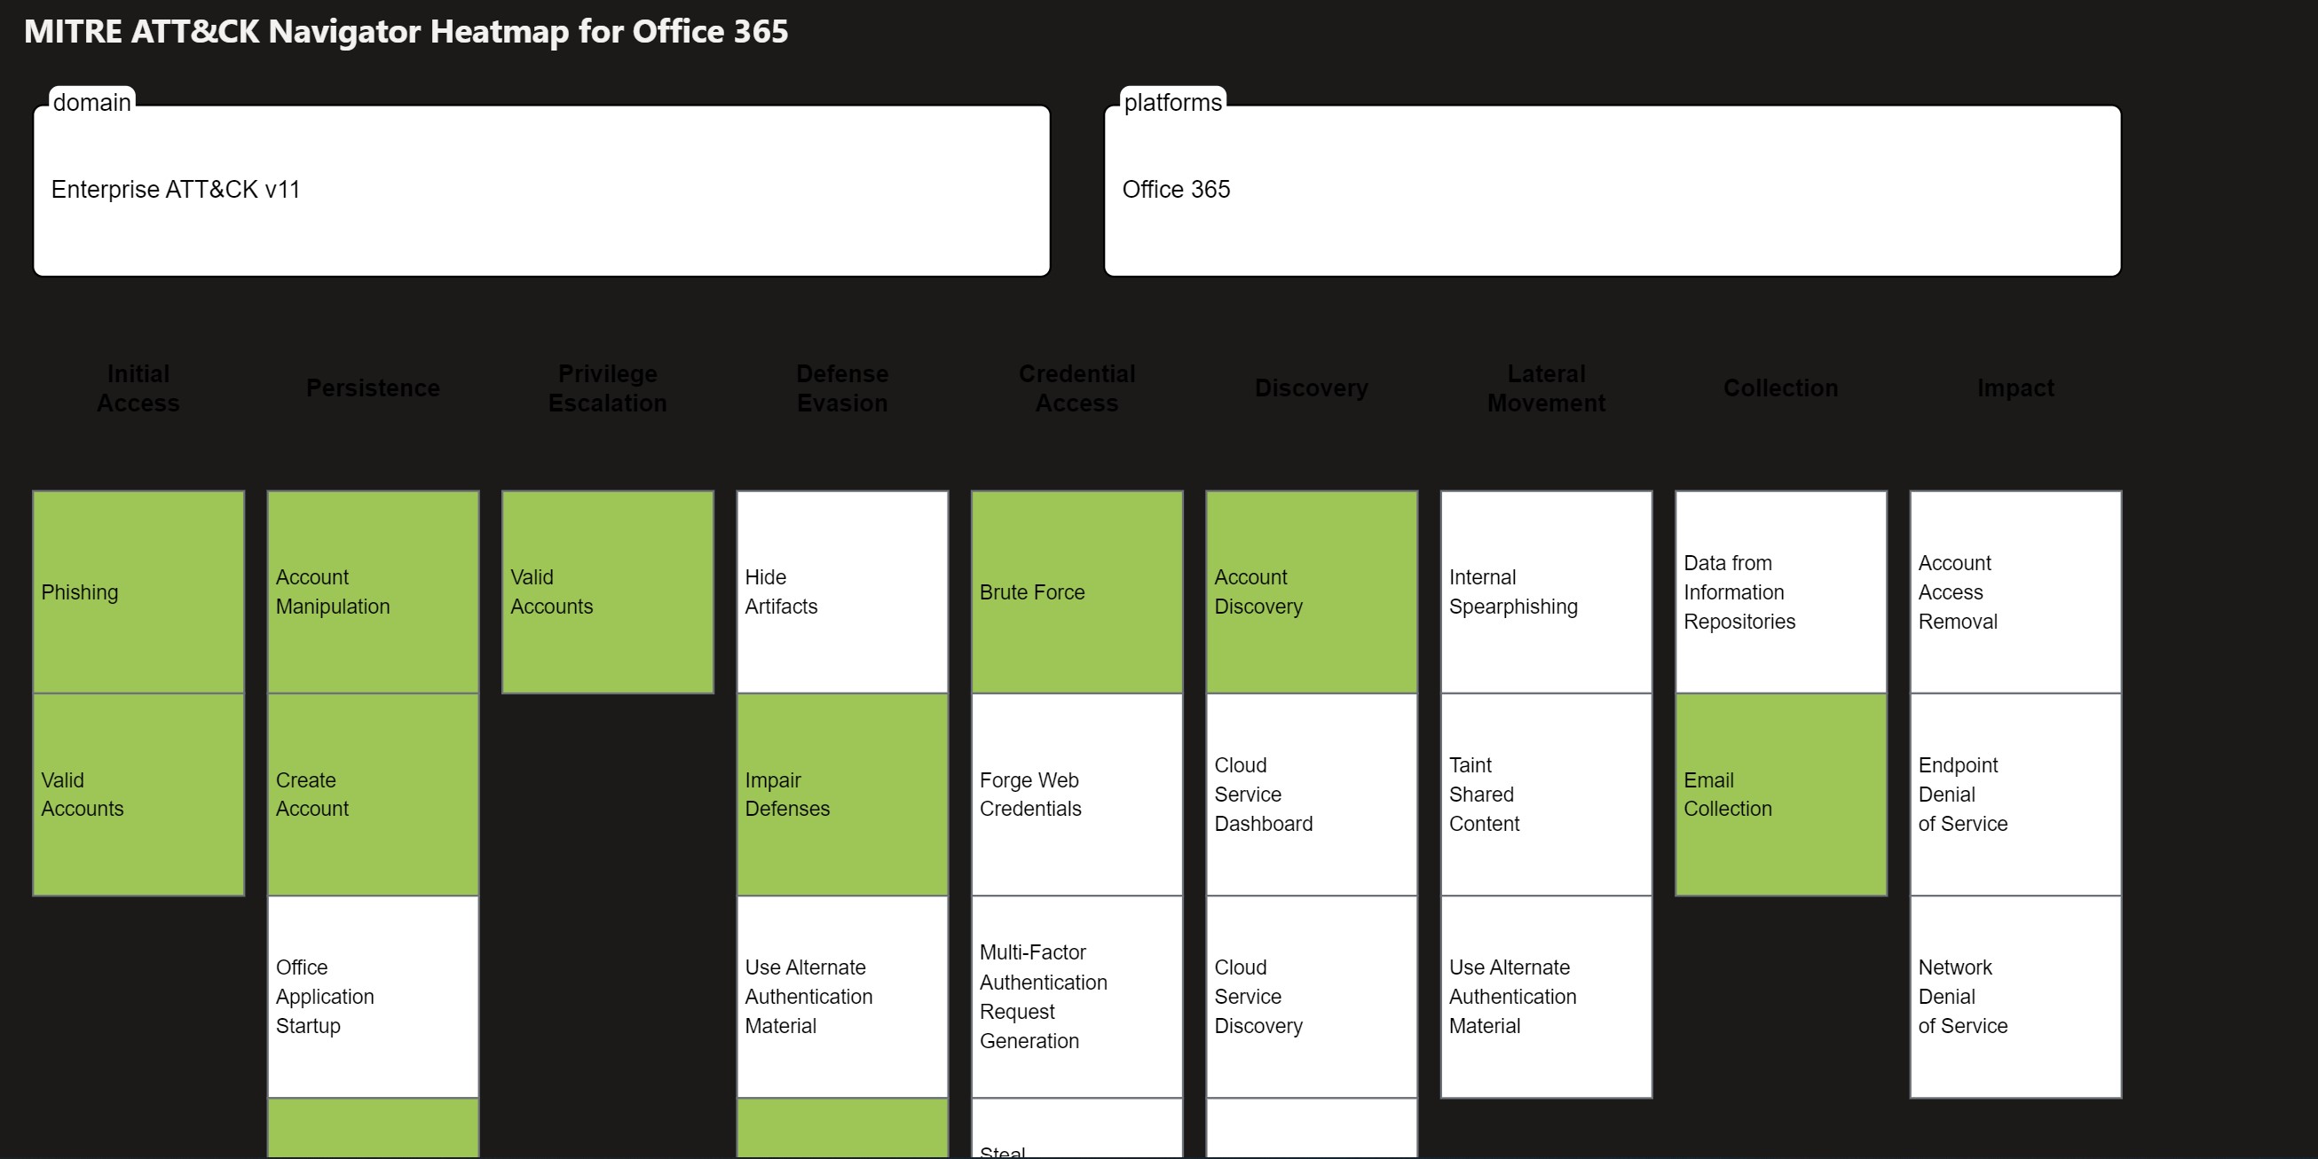Select the Internal Spearphishing technique
2318x1159 pixels.
1547,591
